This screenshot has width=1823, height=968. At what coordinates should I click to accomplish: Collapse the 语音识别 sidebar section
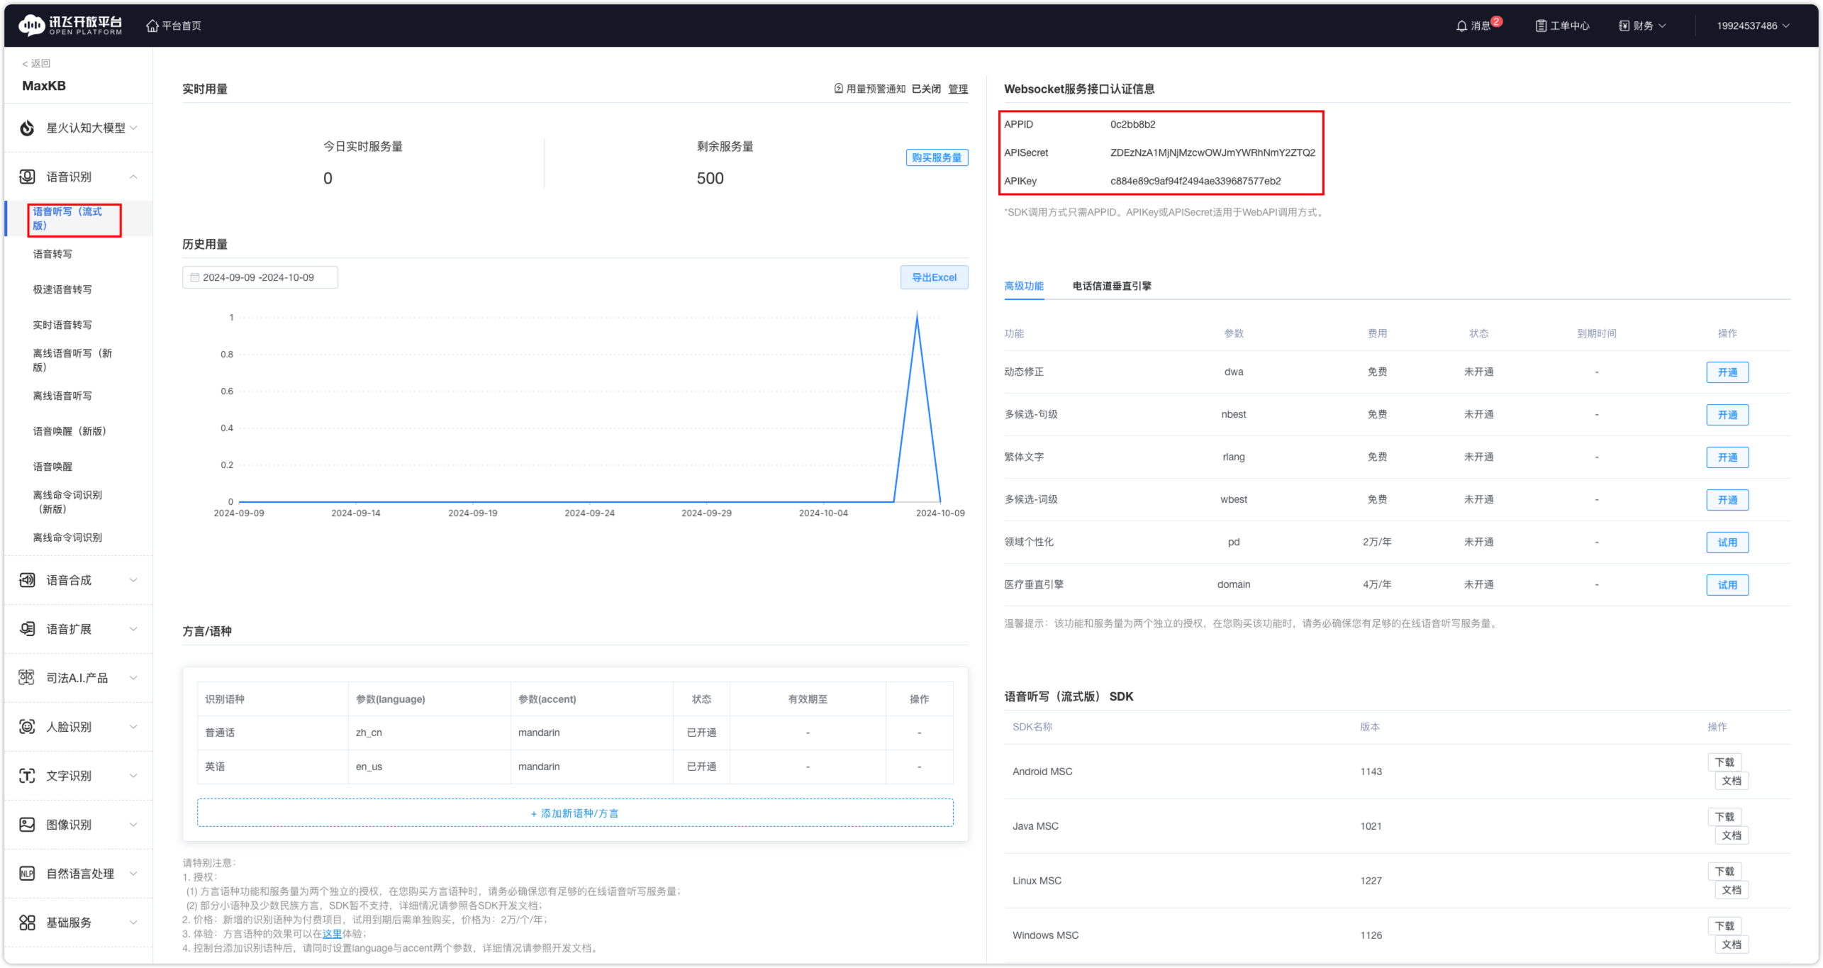[133, 177]
